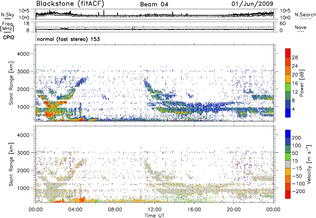This screenshot has width=316, height=218.
Task: Click the 100 tick label on velocity colorbar
Action: point(297,145)
